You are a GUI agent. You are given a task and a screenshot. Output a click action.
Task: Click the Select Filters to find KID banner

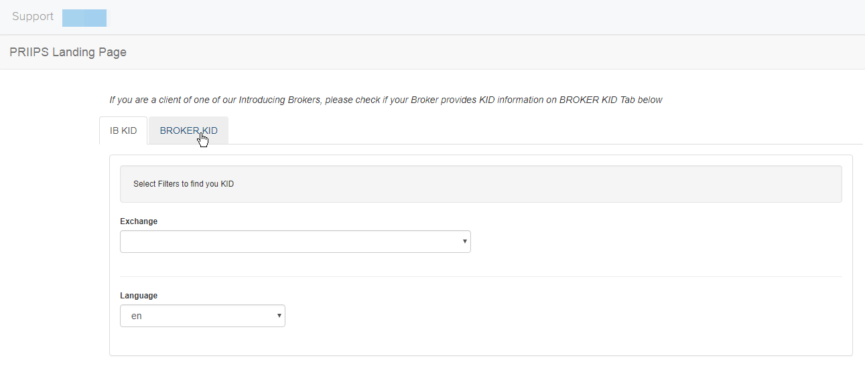pyautogui.click(x=481, y=184)
